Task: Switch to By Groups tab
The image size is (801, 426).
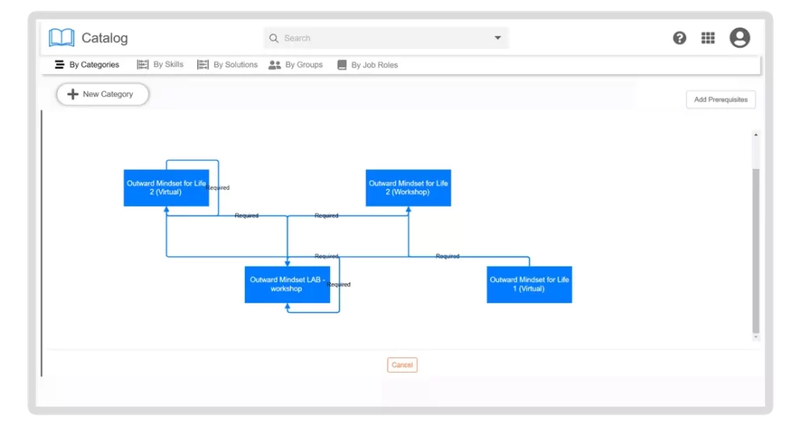Action: [x=296, y=65]
